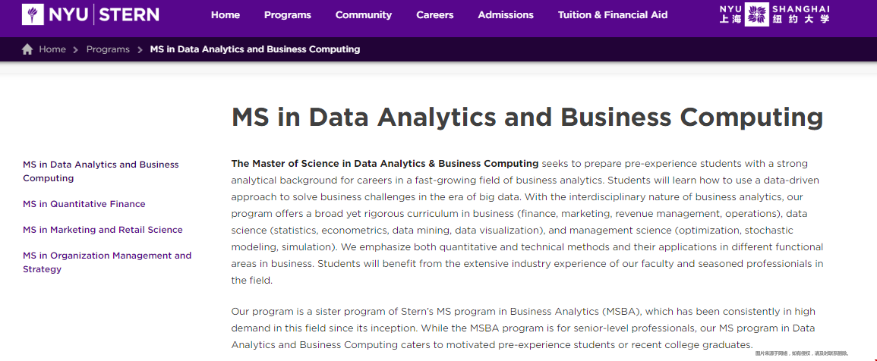Open MS in Data Analytics sidebar link

tap(101, 171)
